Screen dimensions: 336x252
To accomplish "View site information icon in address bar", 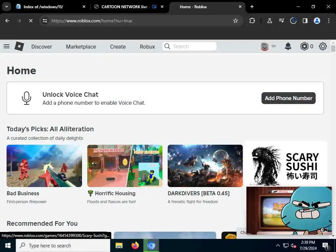I will [45, 21].
